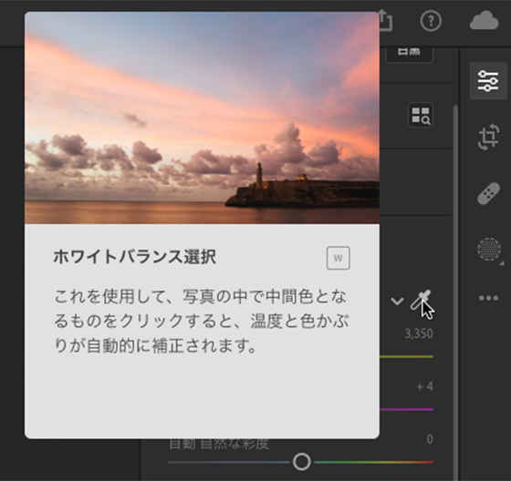Click the ホワイトバランス選択 tooltip title
Viewport: 511px width, 481px height.
click(135, 257)
